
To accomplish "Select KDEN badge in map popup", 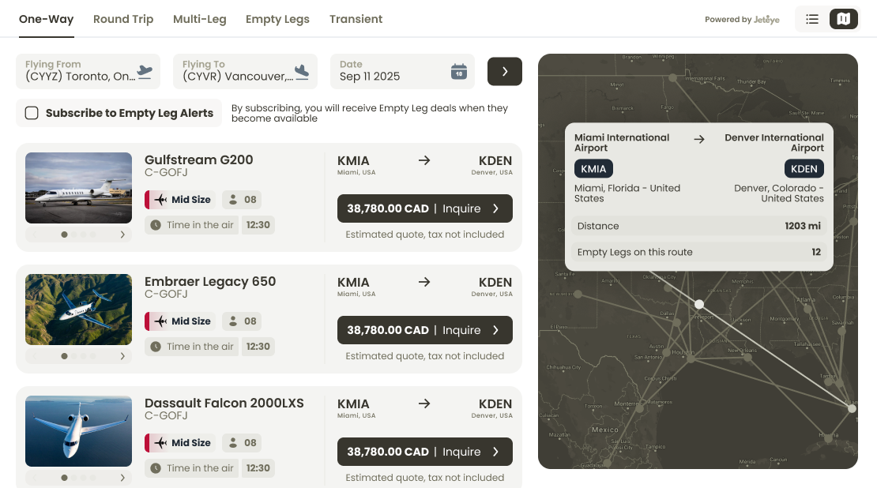I will coord(804,169).
